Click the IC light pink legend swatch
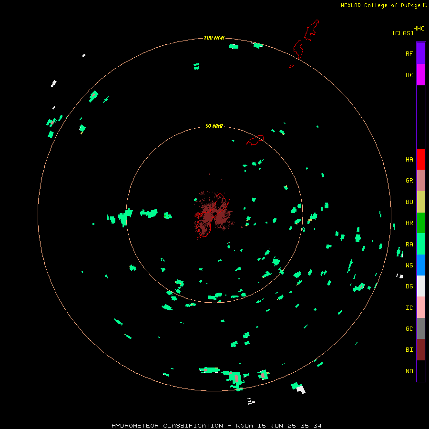 coord(421,307)
